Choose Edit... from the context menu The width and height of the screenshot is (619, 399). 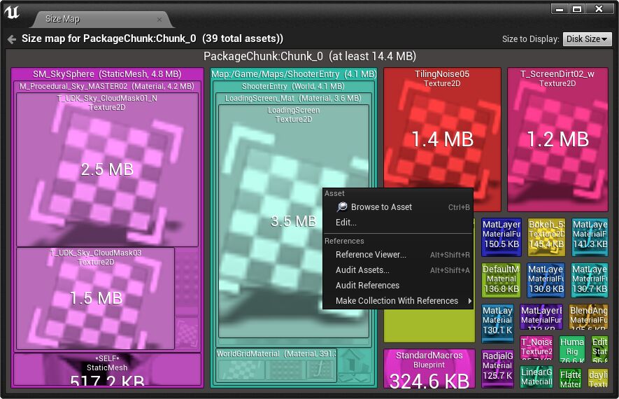346,223
